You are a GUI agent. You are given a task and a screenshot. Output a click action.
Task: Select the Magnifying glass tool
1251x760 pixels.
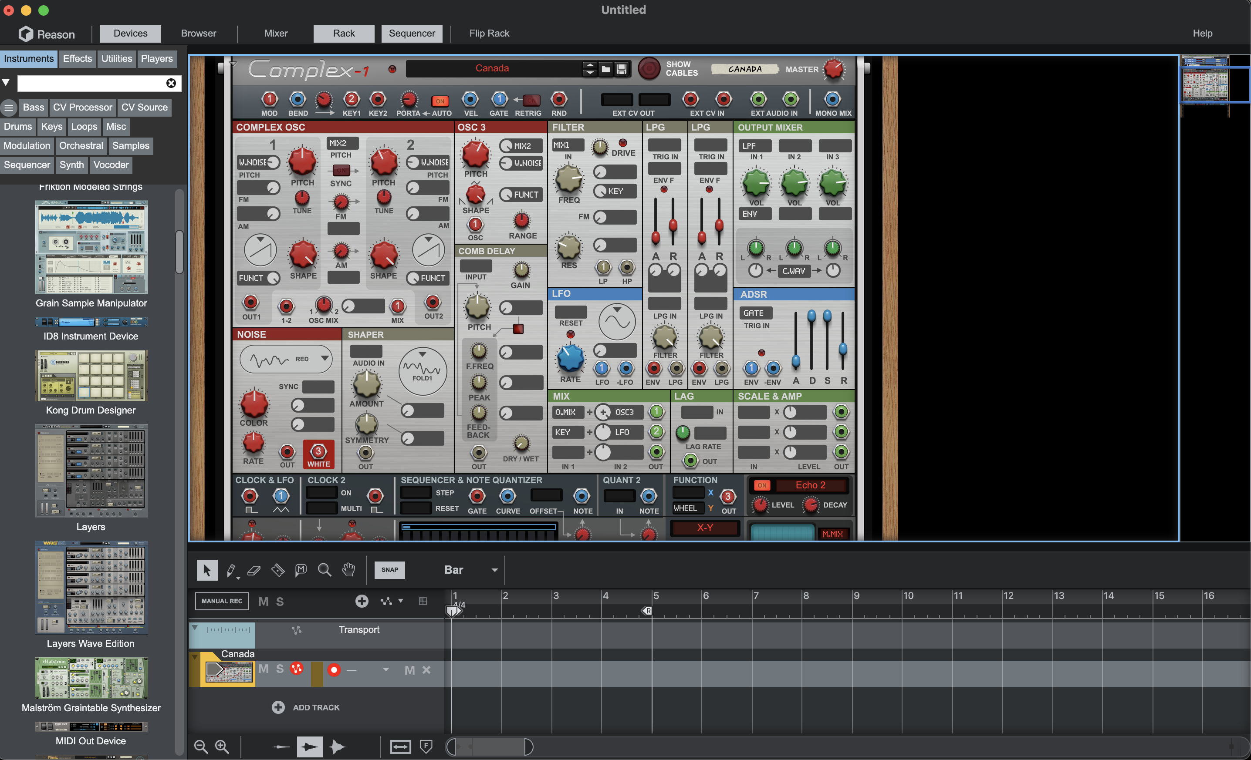click(x=325, y=570)
